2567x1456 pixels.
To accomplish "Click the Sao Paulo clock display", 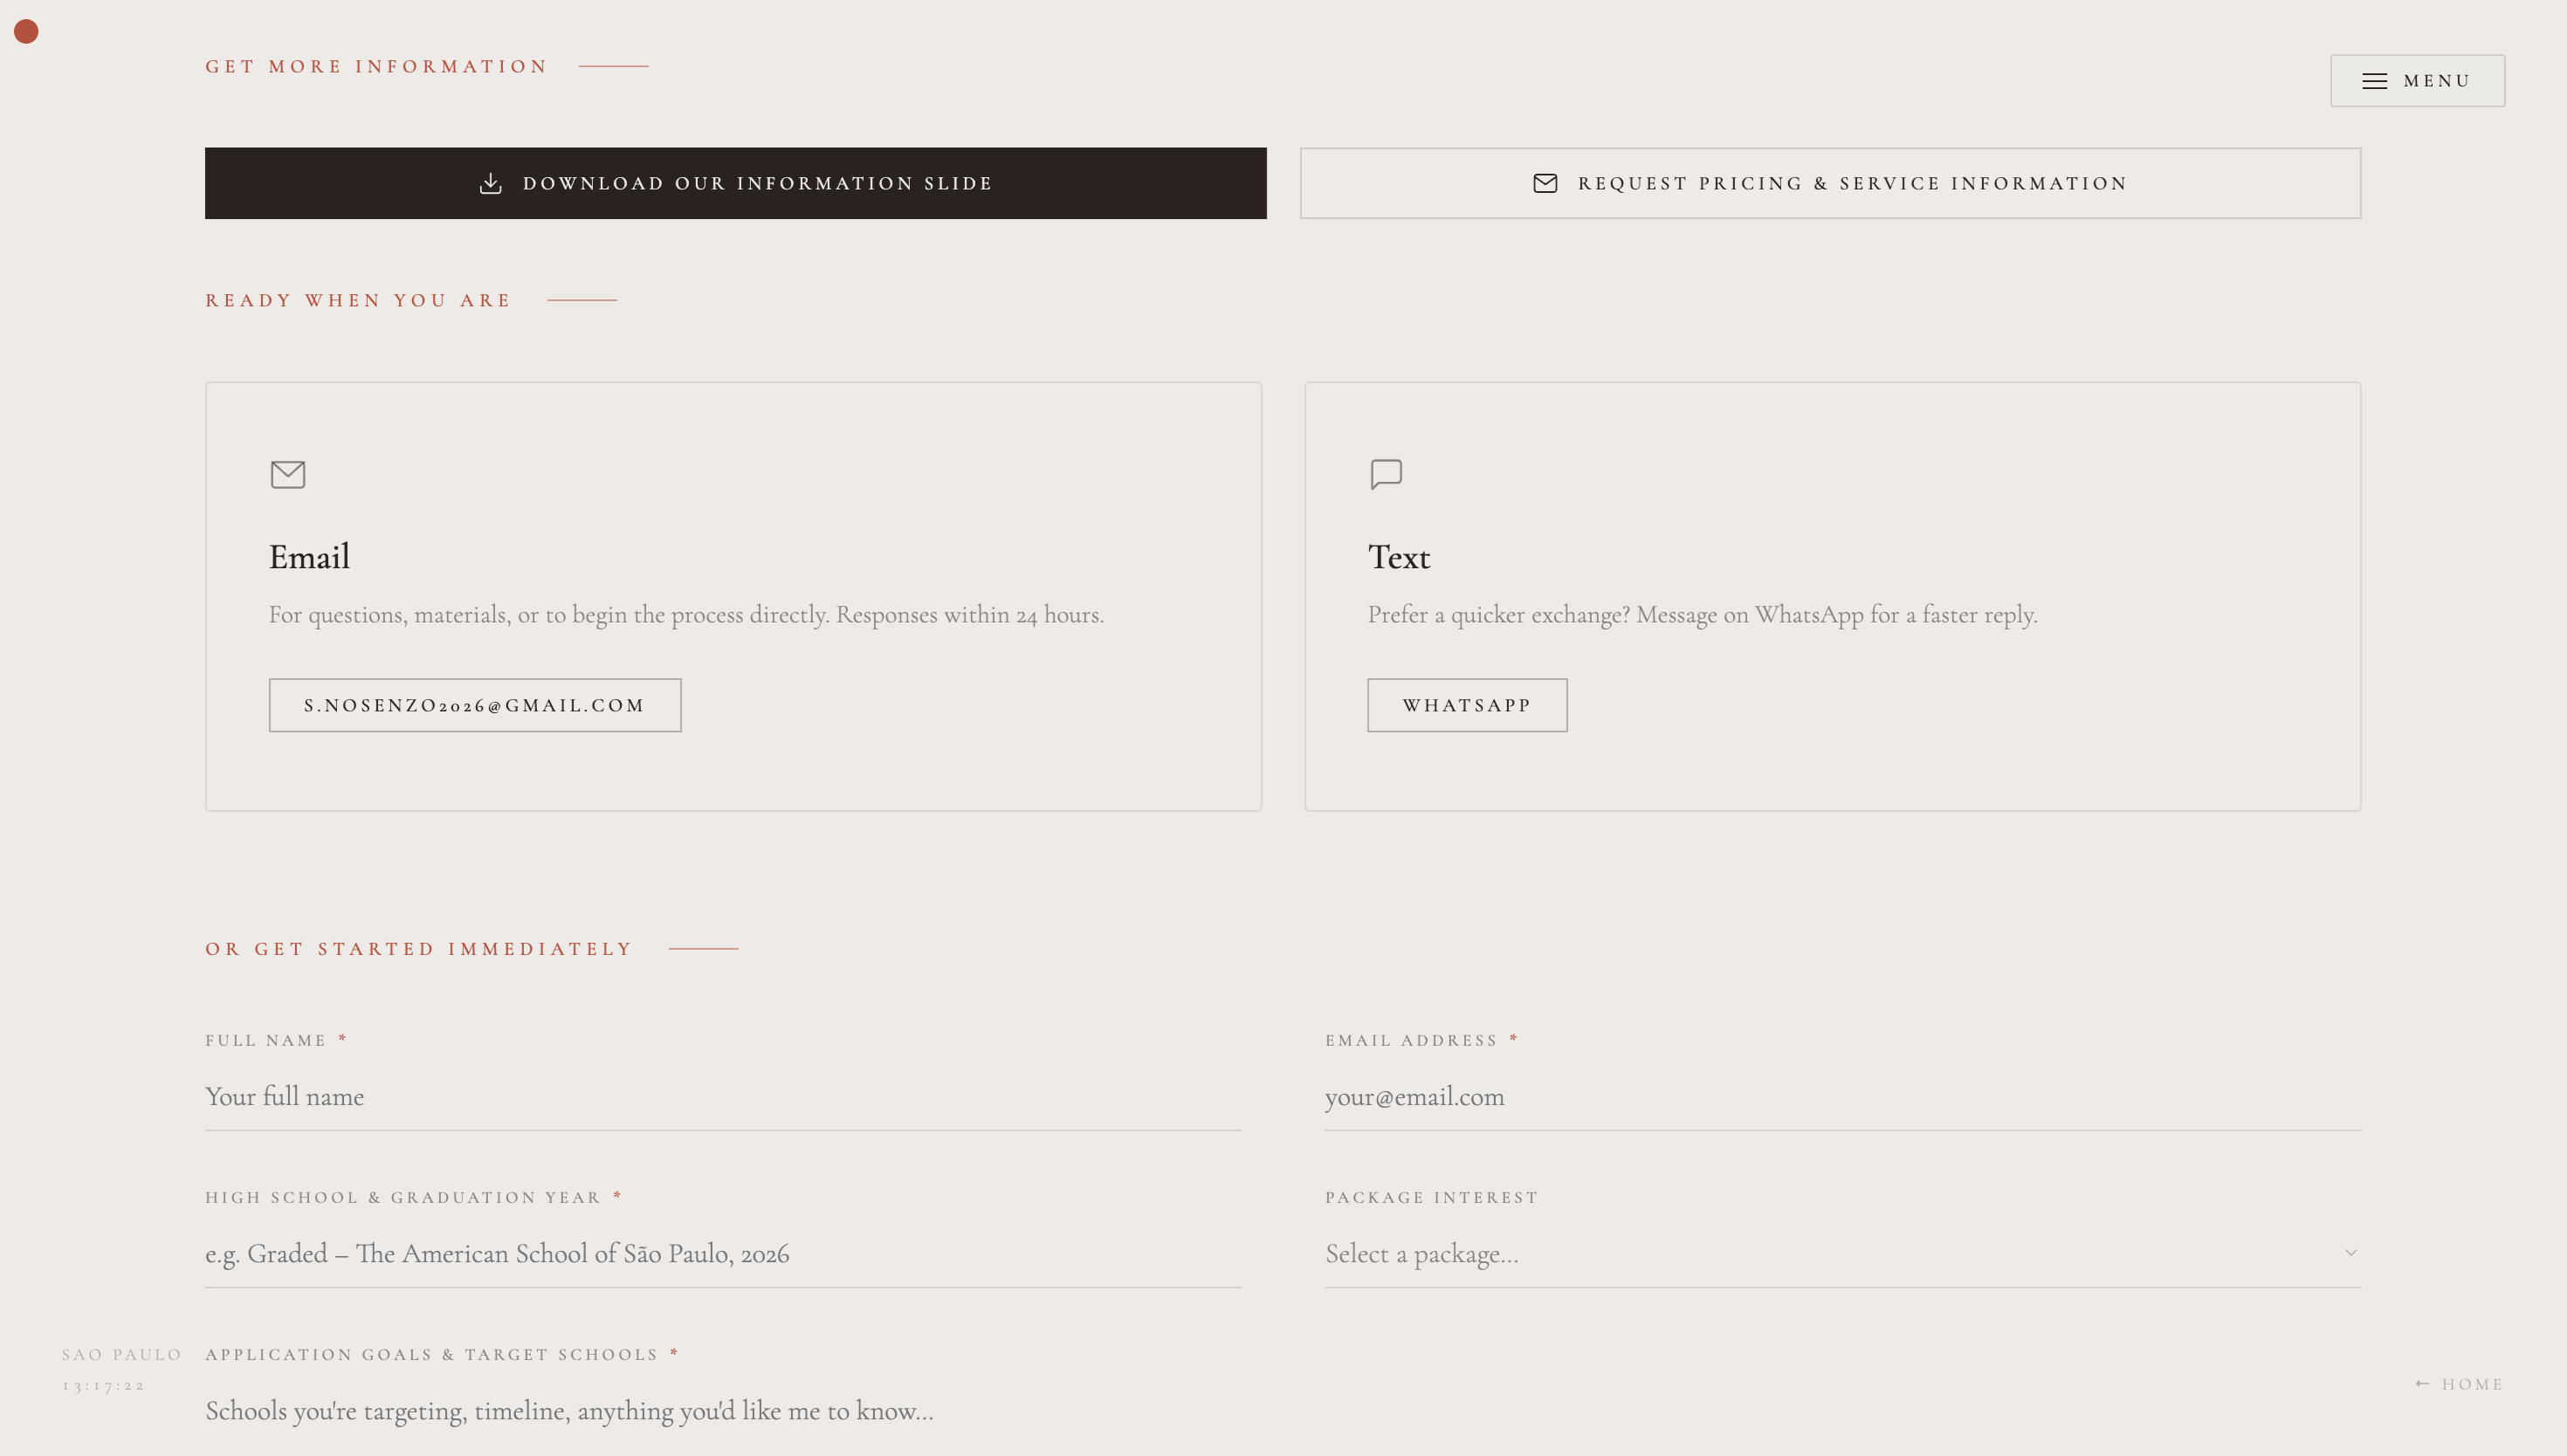I will pyautogui.click(x=105, y=1385).
